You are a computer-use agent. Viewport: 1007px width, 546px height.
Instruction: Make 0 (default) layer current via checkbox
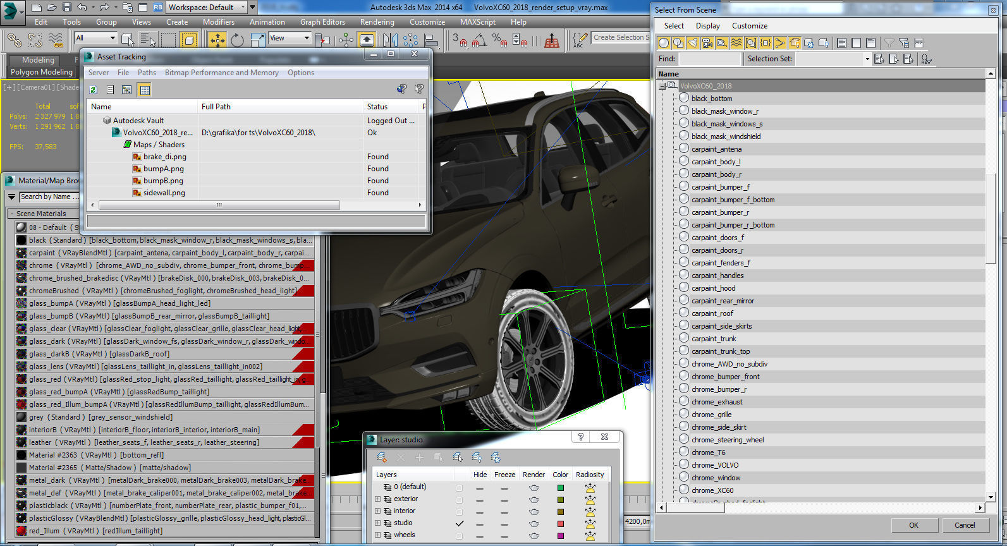pyautogui.click(x=459, y=488)
